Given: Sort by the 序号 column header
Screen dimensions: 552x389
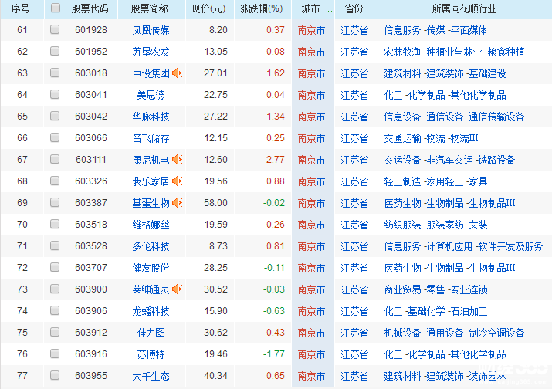Looking at the screenshot, I should (20, 8).
